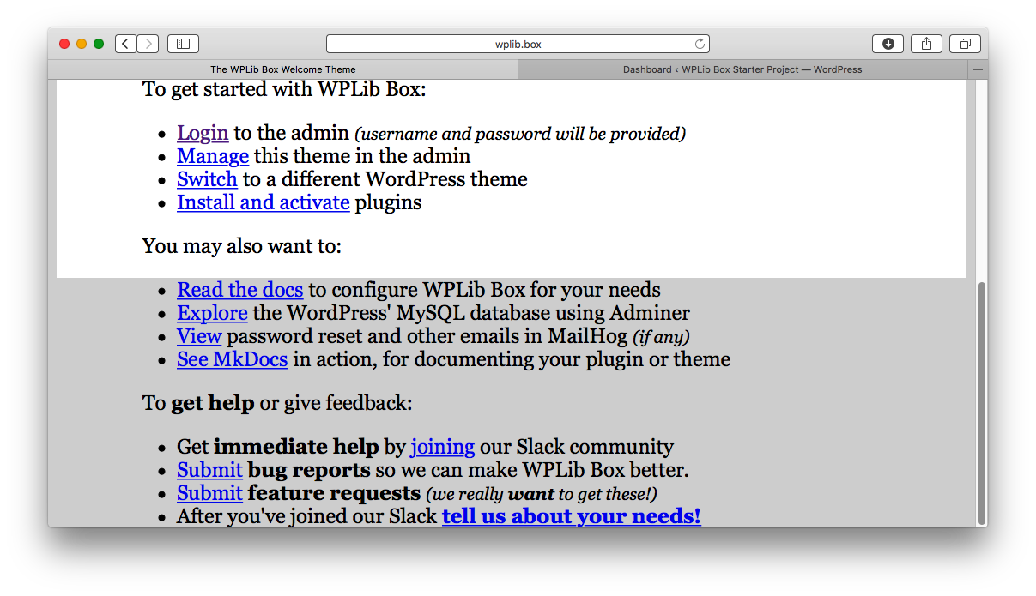This screenshot has height=596, width=1036.
Task: Reload page with the refresh icon
Action: tap(700, 44)
